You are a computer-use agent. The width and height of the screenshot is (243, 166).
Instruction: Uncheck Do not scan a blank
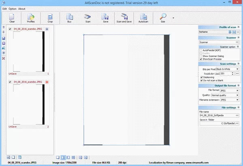(x=201, y=81)
